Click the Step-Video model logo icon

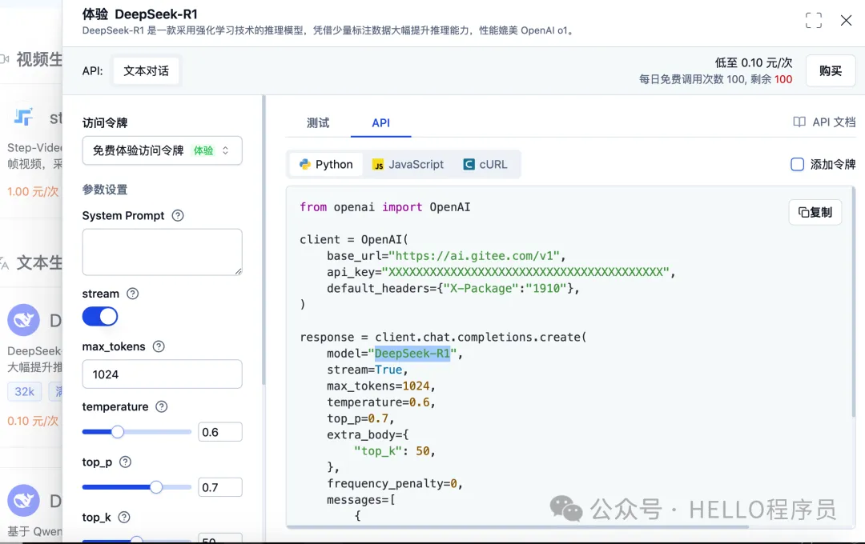click(23, 116)
